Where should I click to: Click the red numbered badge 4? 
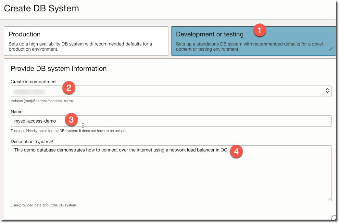pyautogui.click(x=236, y=151)
